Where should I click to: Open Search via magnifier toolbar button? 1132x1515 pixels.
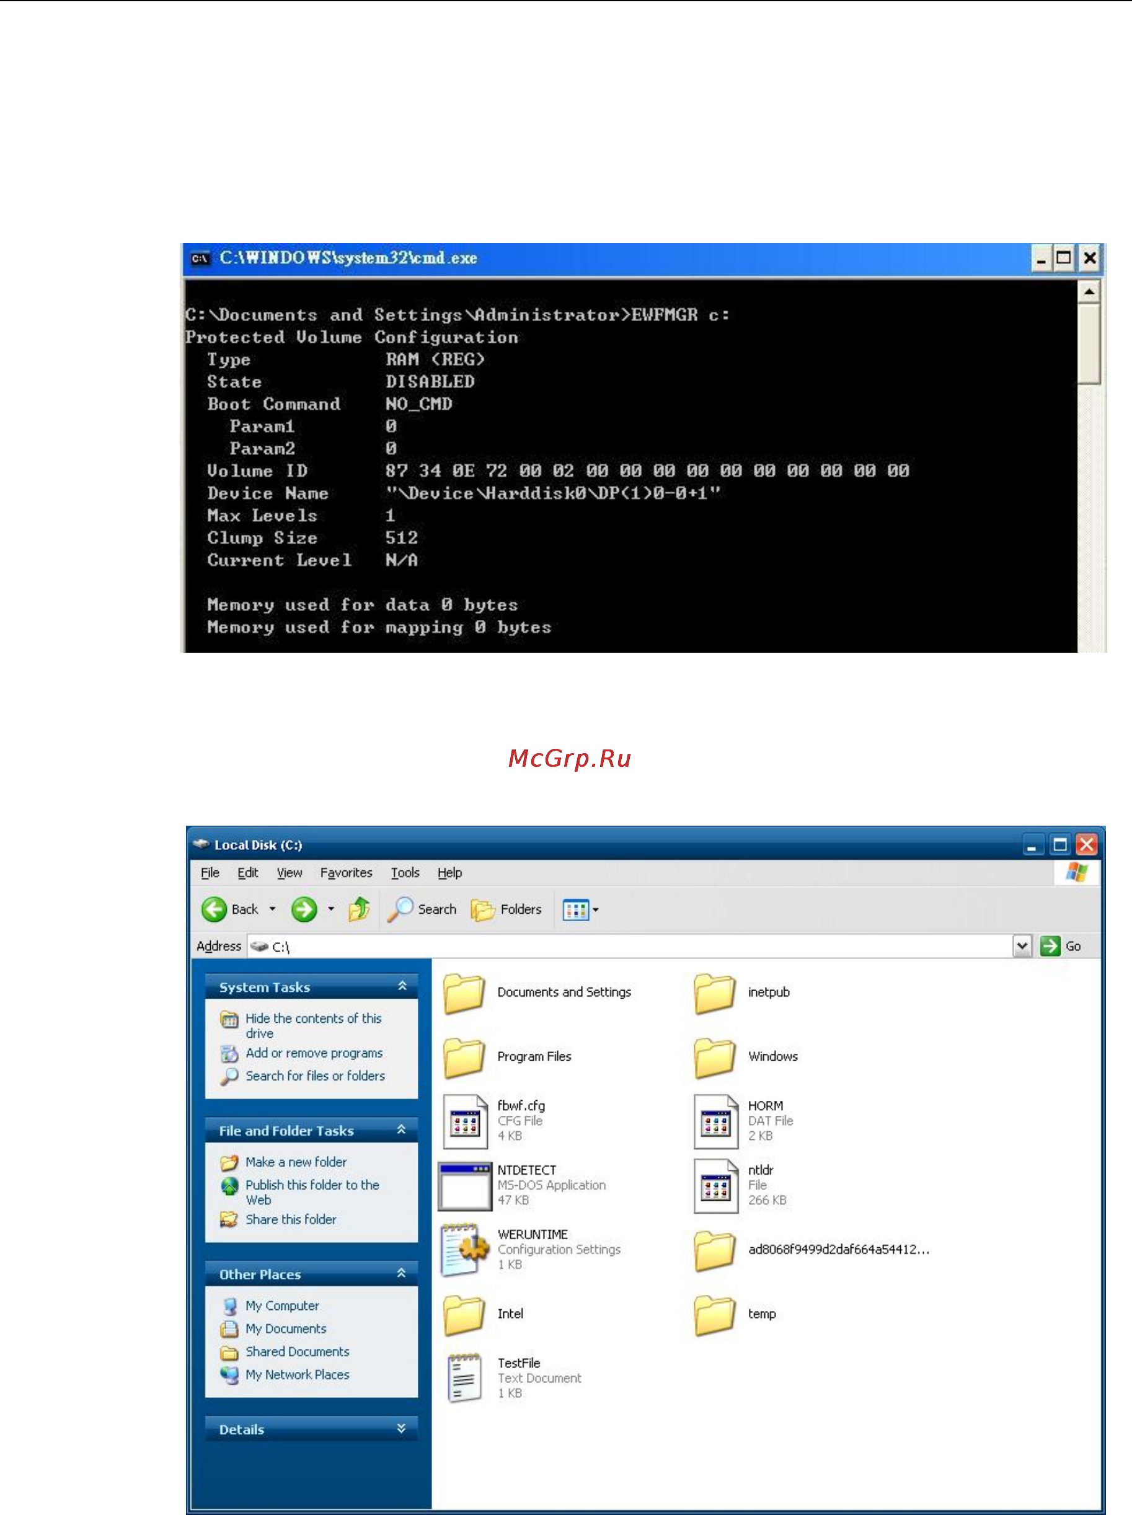coord(422,909)
